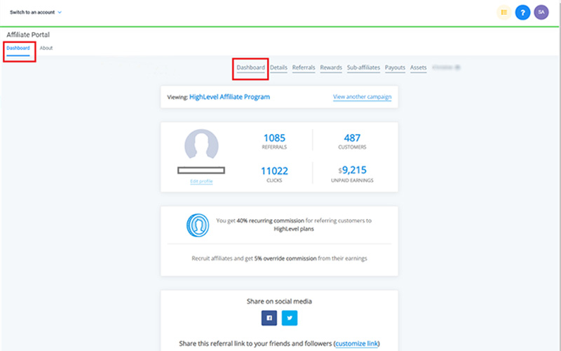This screenshot has height=351, width=561.
Task: Share on Twitter
Action: (x=290, y=318)
